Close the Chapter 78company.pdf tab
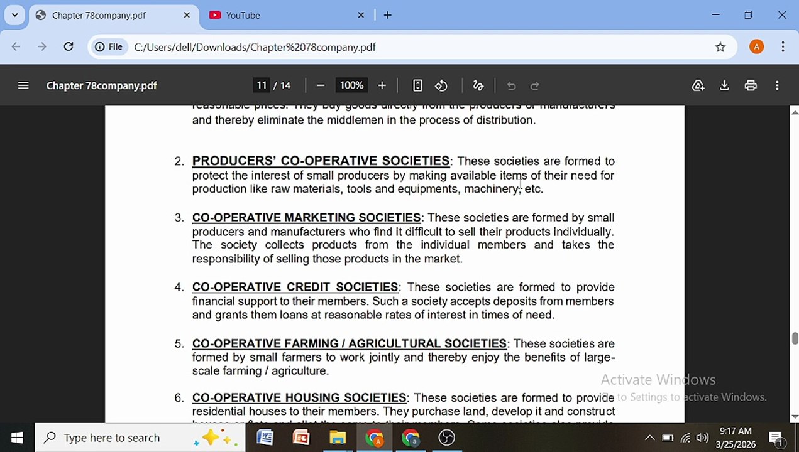 187,15
